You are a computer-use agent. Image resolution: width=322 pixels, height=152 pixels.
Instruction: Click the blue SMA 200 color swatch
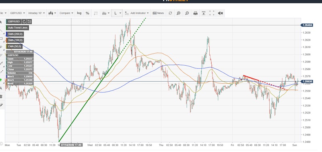pyautogui.click(x=7, y=34)
